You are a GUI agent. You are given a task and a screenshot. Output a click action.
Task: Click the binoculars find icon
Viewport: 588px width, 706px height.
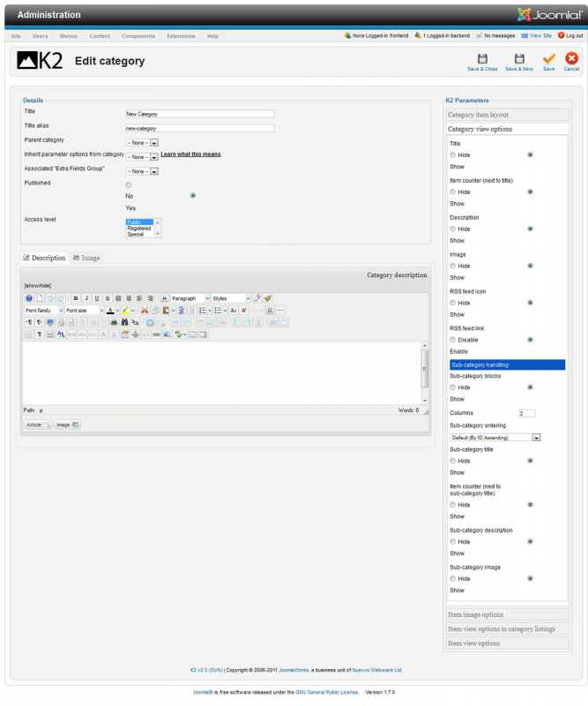pos(124,322)
